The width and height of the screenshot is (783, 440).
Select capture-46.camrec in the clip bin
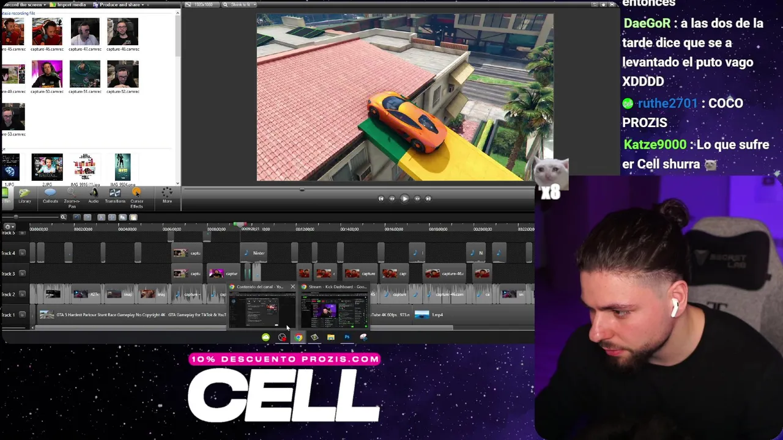[47, 35]
